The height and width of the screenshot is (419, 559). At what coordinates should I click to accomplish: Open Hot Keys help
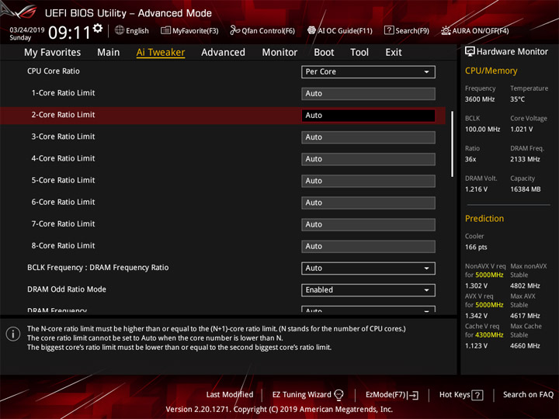461,395
